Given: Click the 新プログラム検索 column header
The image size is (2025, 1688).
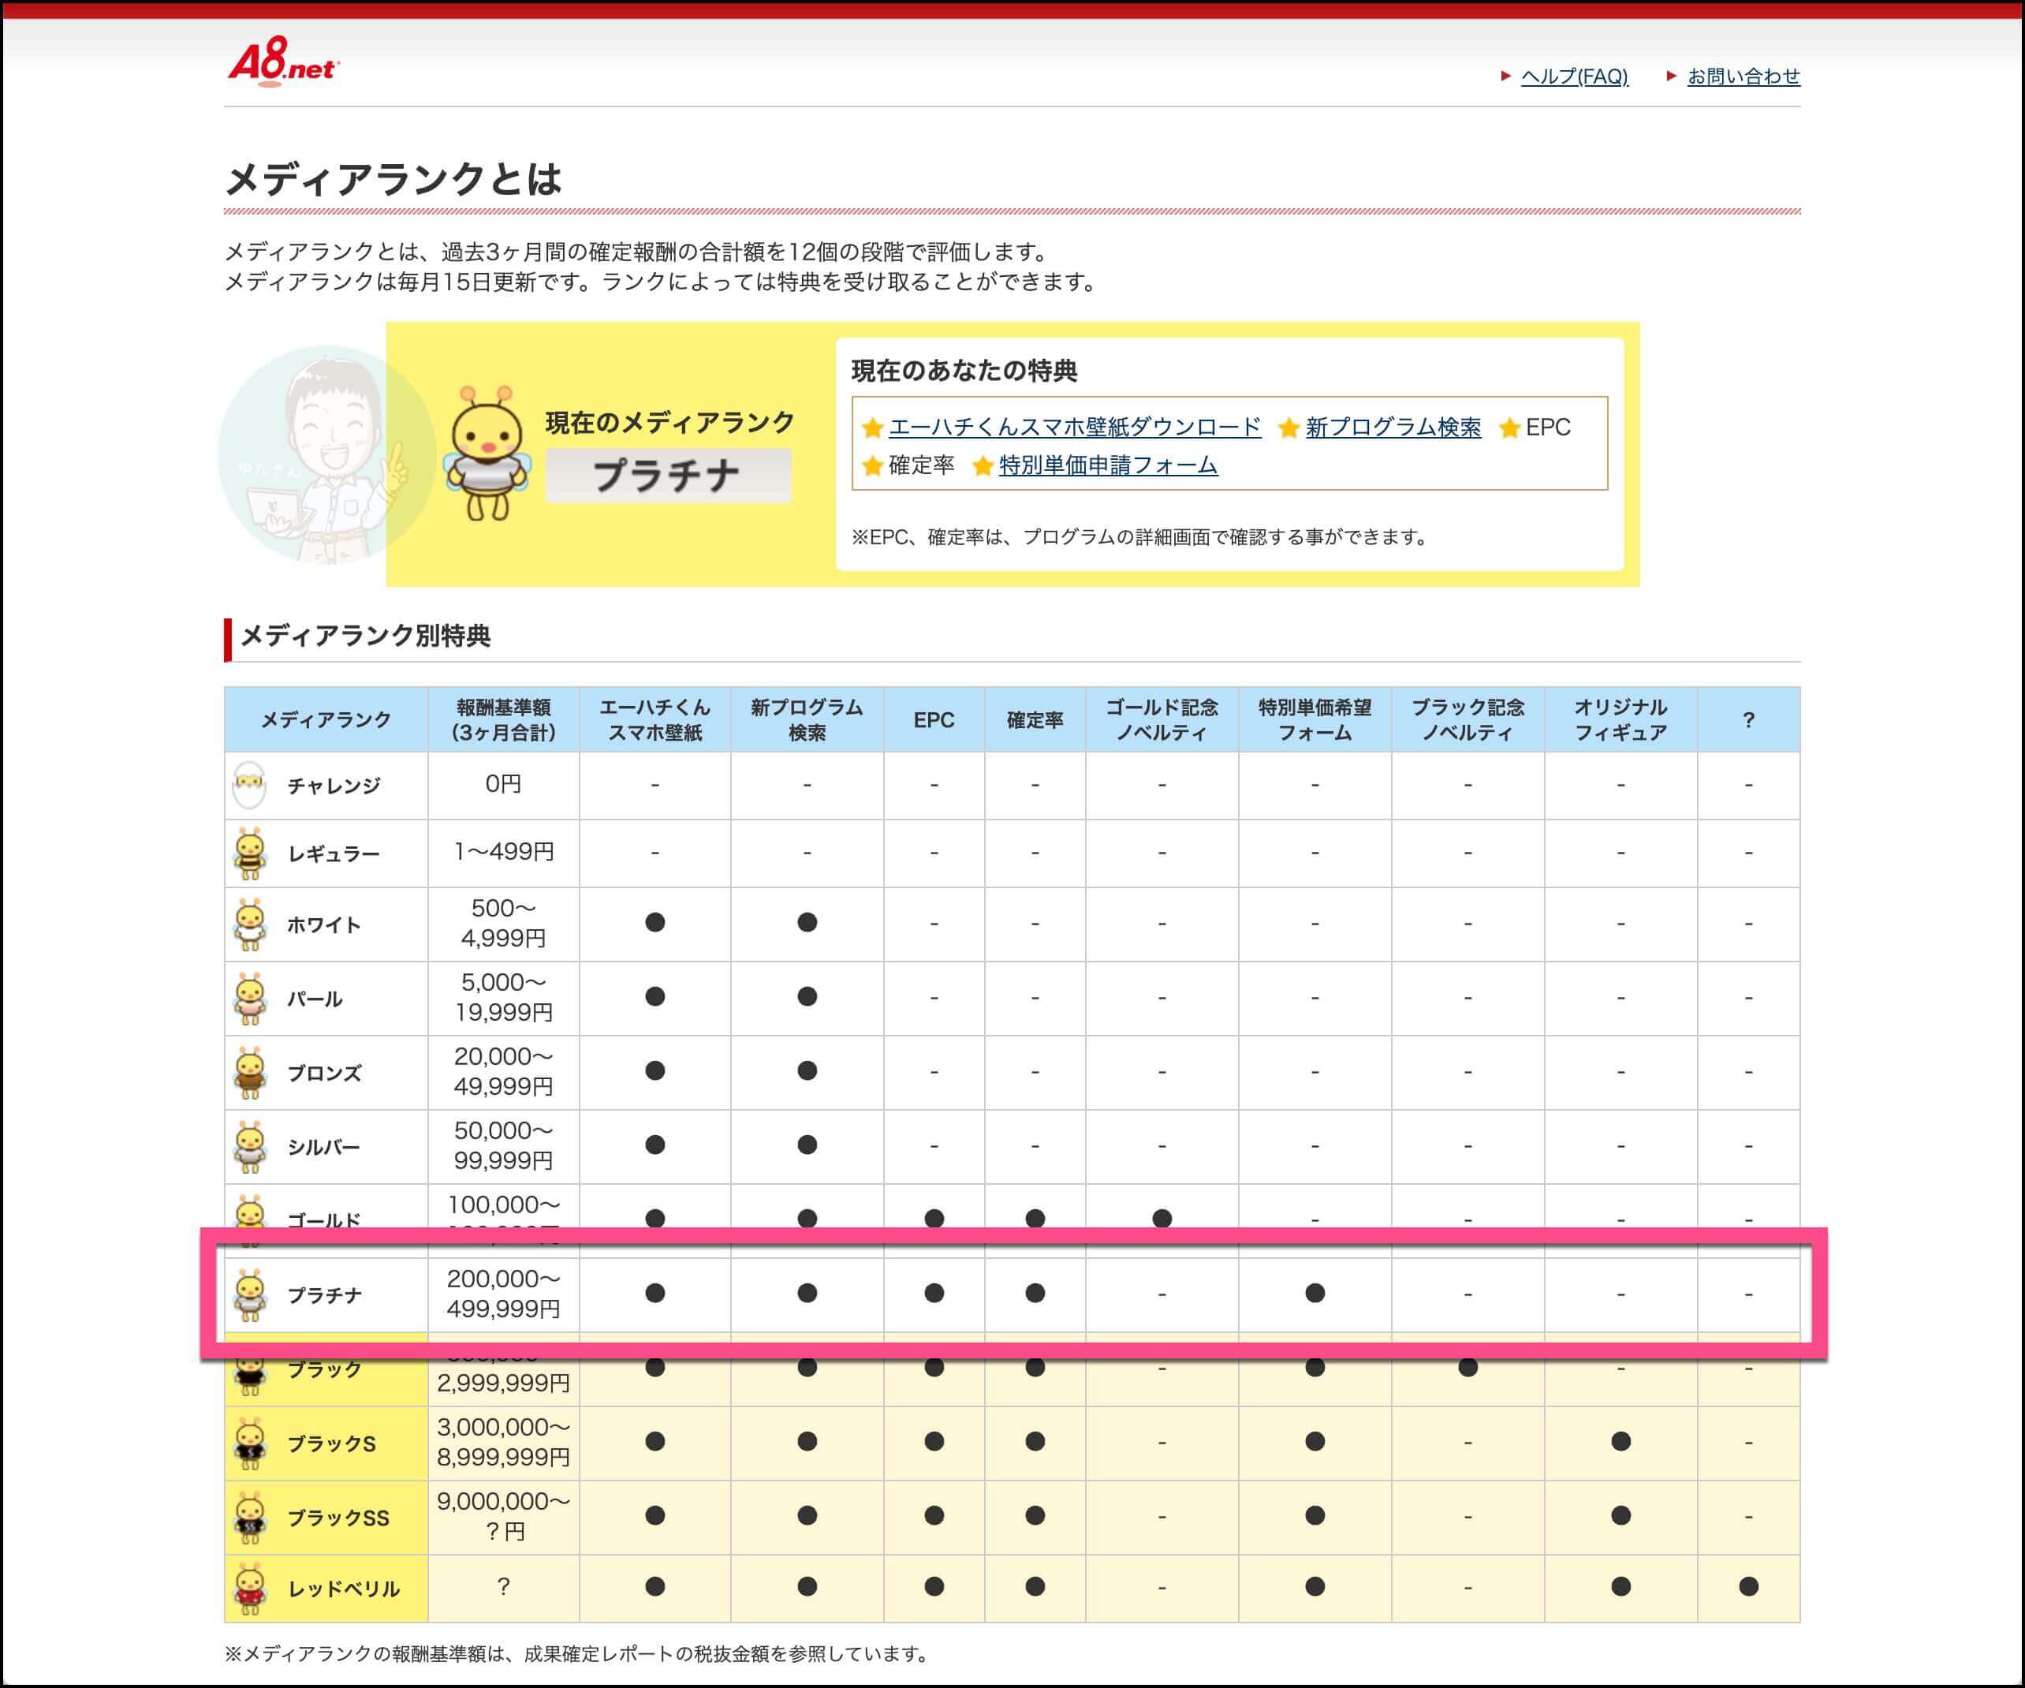Looking at the screenshot, I should point(807,719).
